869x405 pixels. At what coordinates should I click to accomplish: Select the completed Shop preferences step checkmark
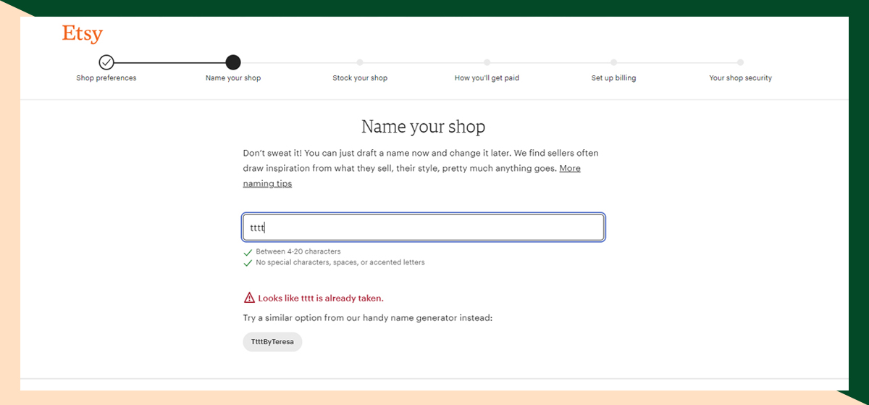[106, 62]
